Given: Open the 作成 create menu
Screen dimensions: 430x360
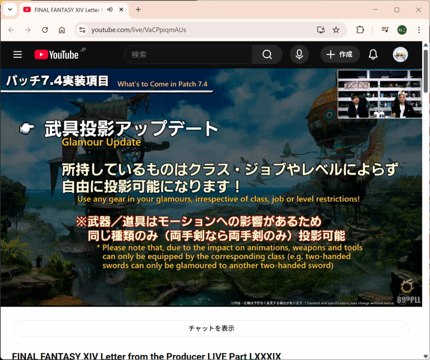Looking at the screenshot, I should [x=340, y=55].
